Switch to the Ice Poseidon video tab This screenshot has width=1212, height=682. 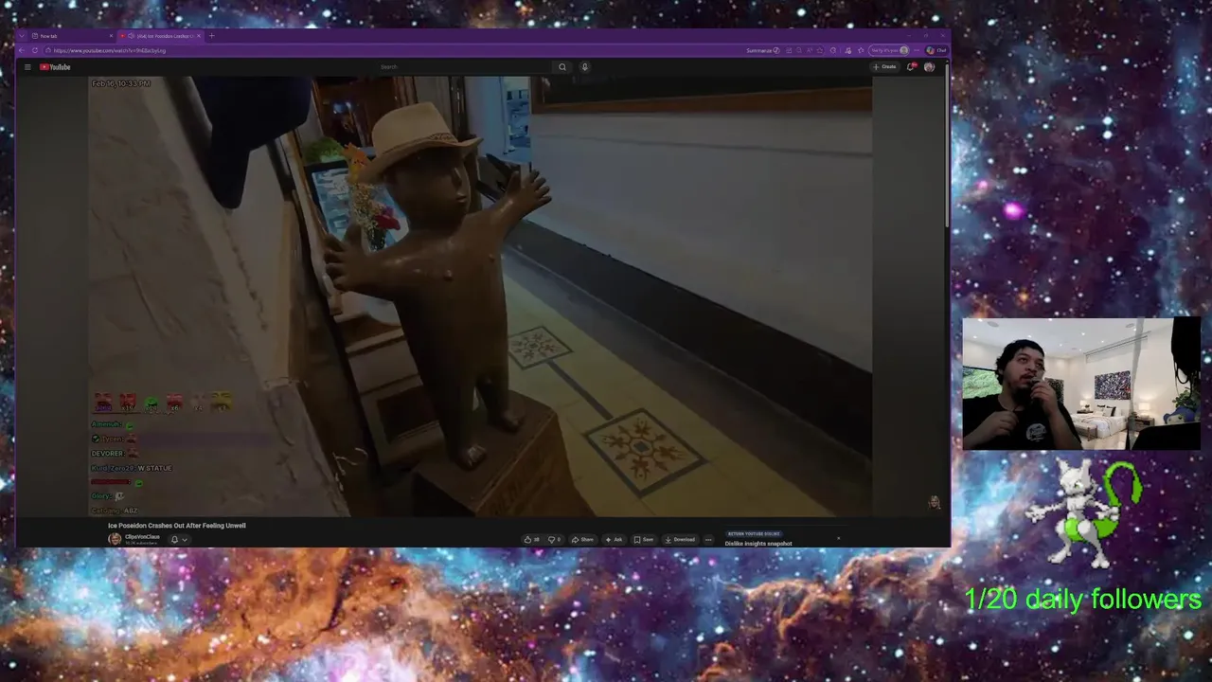tap(162, 36)
